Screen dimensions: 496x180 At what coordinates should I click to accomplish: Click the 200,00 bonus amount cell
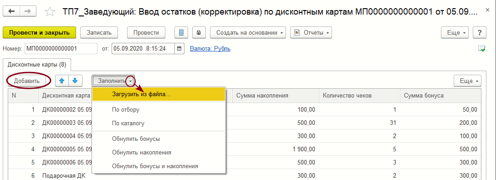tap(440, 123)
